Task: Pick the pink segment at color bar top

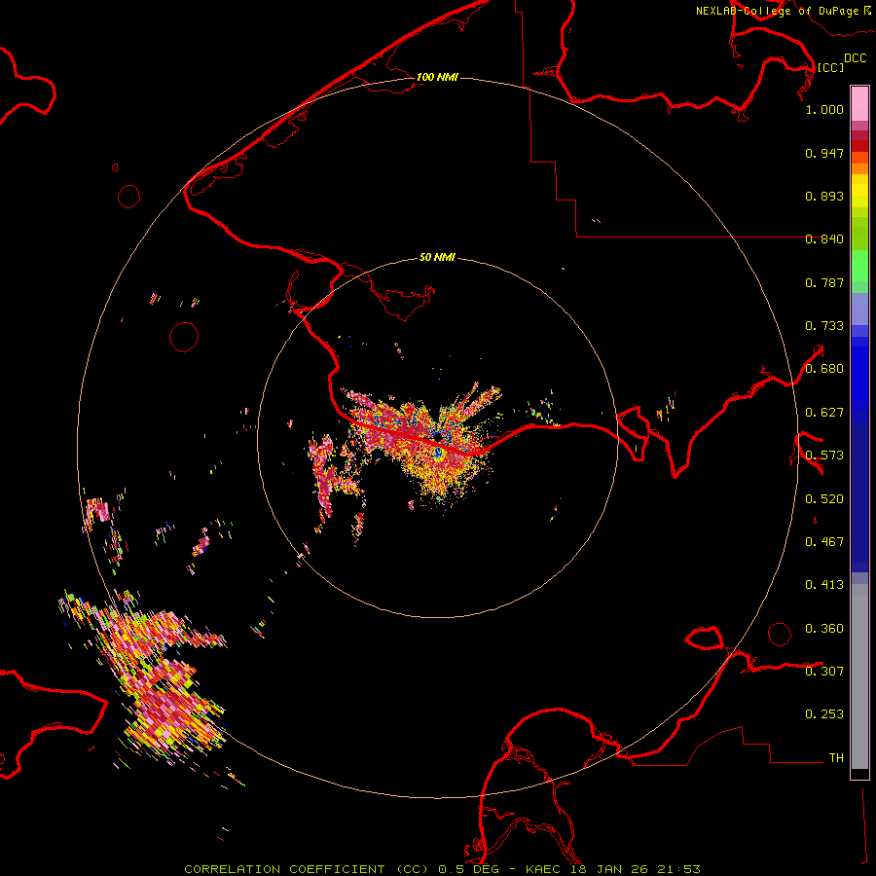Action: click(859, 102)
